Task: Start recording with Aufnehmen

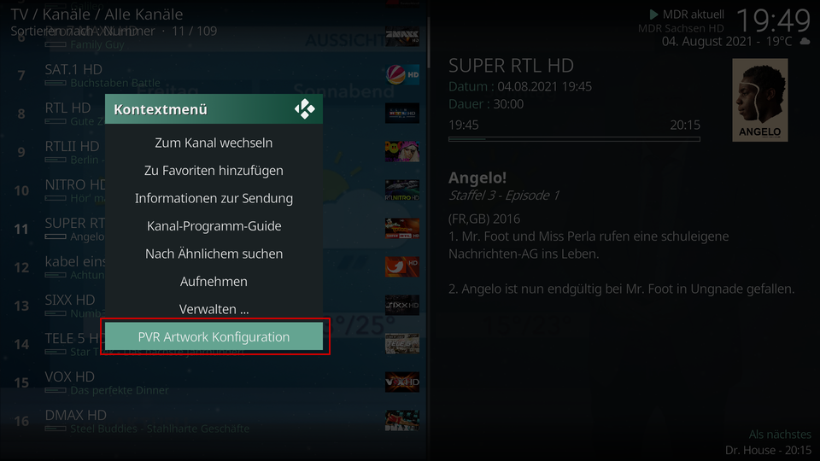Action: [x=214, y=281]
